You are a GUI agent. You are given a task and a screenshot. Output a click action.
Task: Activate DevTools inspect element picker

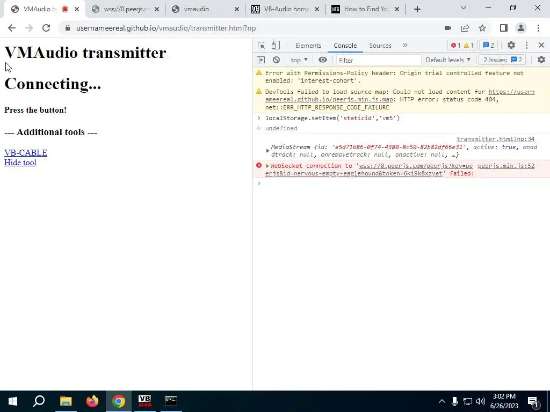coord(262,45)
